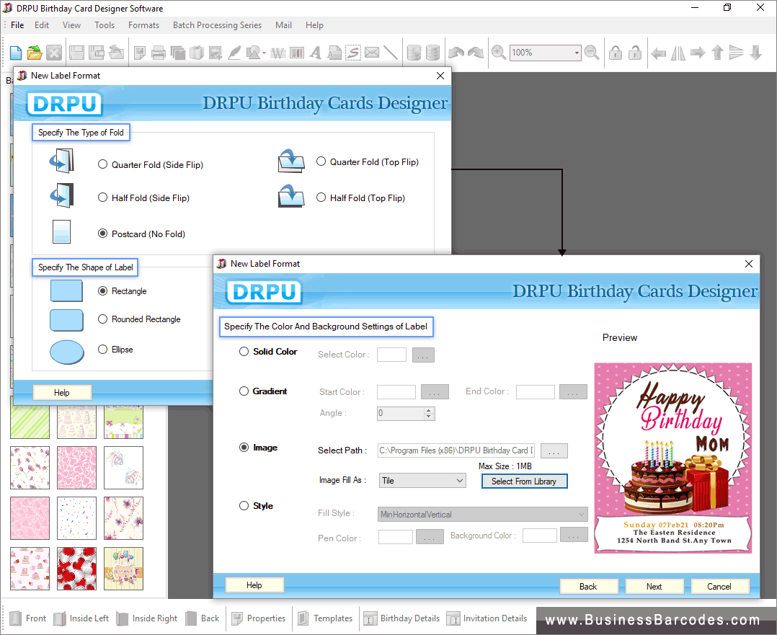Click Help in the back New Label Format dialog

62,393
